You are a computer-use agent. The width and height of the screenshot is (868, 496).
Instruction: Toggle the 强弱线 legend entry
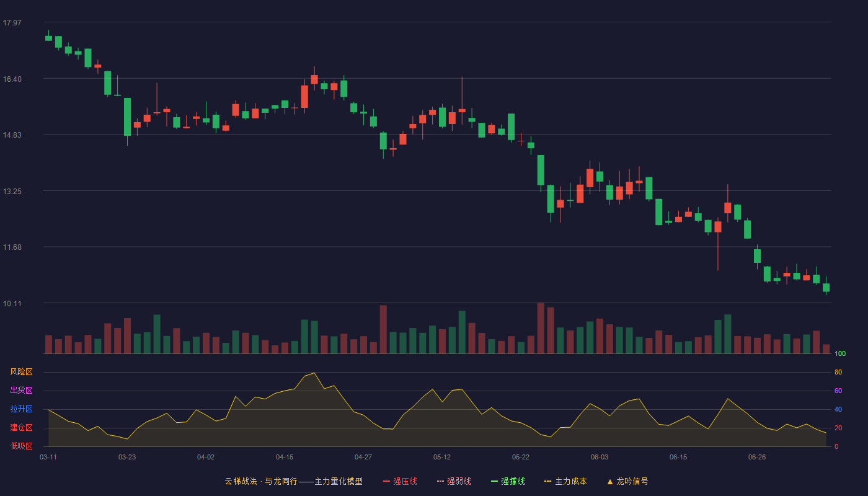click(x=454, y=481)
